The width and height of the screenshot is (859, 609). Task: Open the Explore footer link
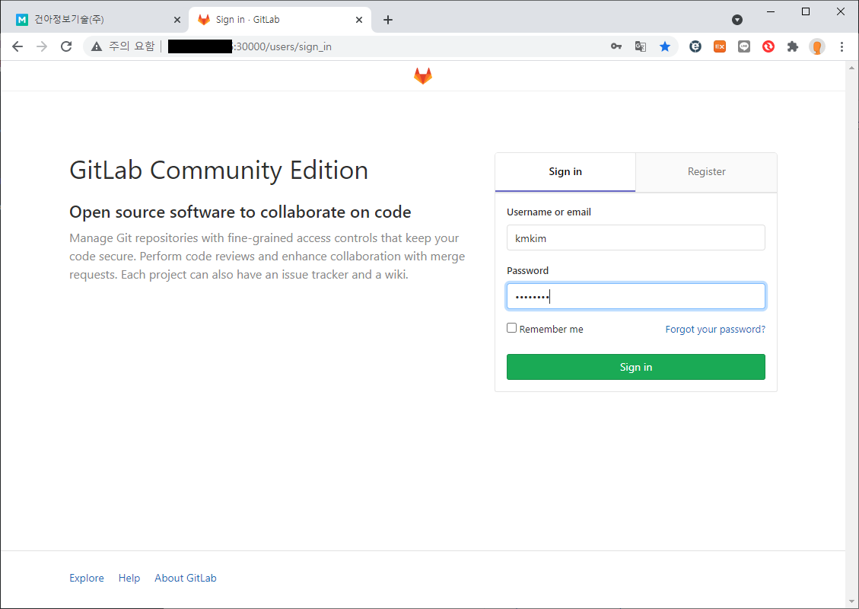[87, 578]
